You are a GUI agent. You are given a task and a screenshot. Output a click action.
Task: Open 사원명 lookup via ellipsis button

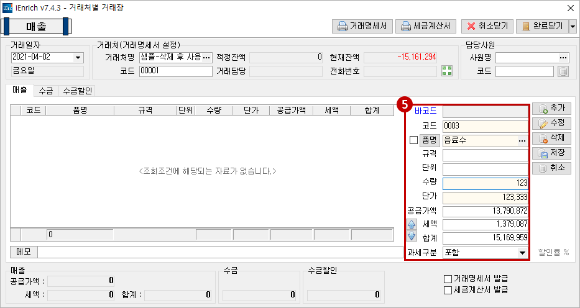563,58
